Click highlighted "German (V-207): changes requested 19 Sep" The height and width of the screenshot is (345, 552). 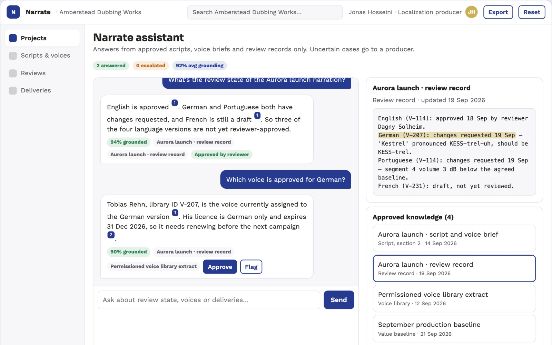(x=447, y=135)
